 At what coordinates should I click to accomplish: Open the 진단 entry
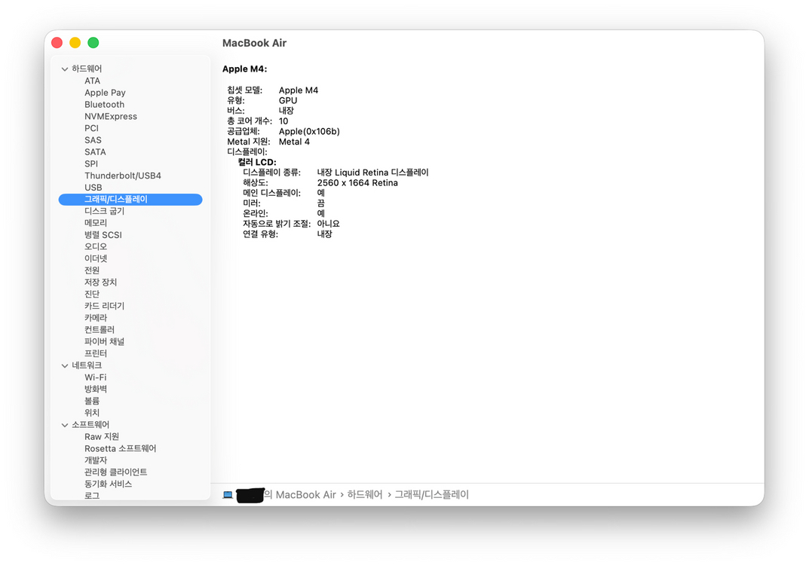coord(92,295)
